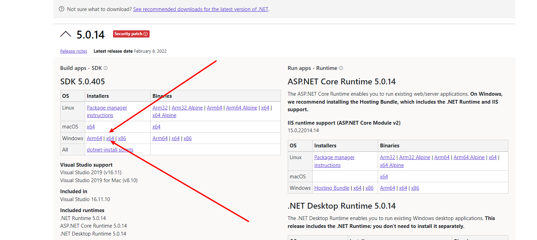Download ASP.NET Runtime Windows x86 installer
537x240 pixels.
click(x=369, y=188)
